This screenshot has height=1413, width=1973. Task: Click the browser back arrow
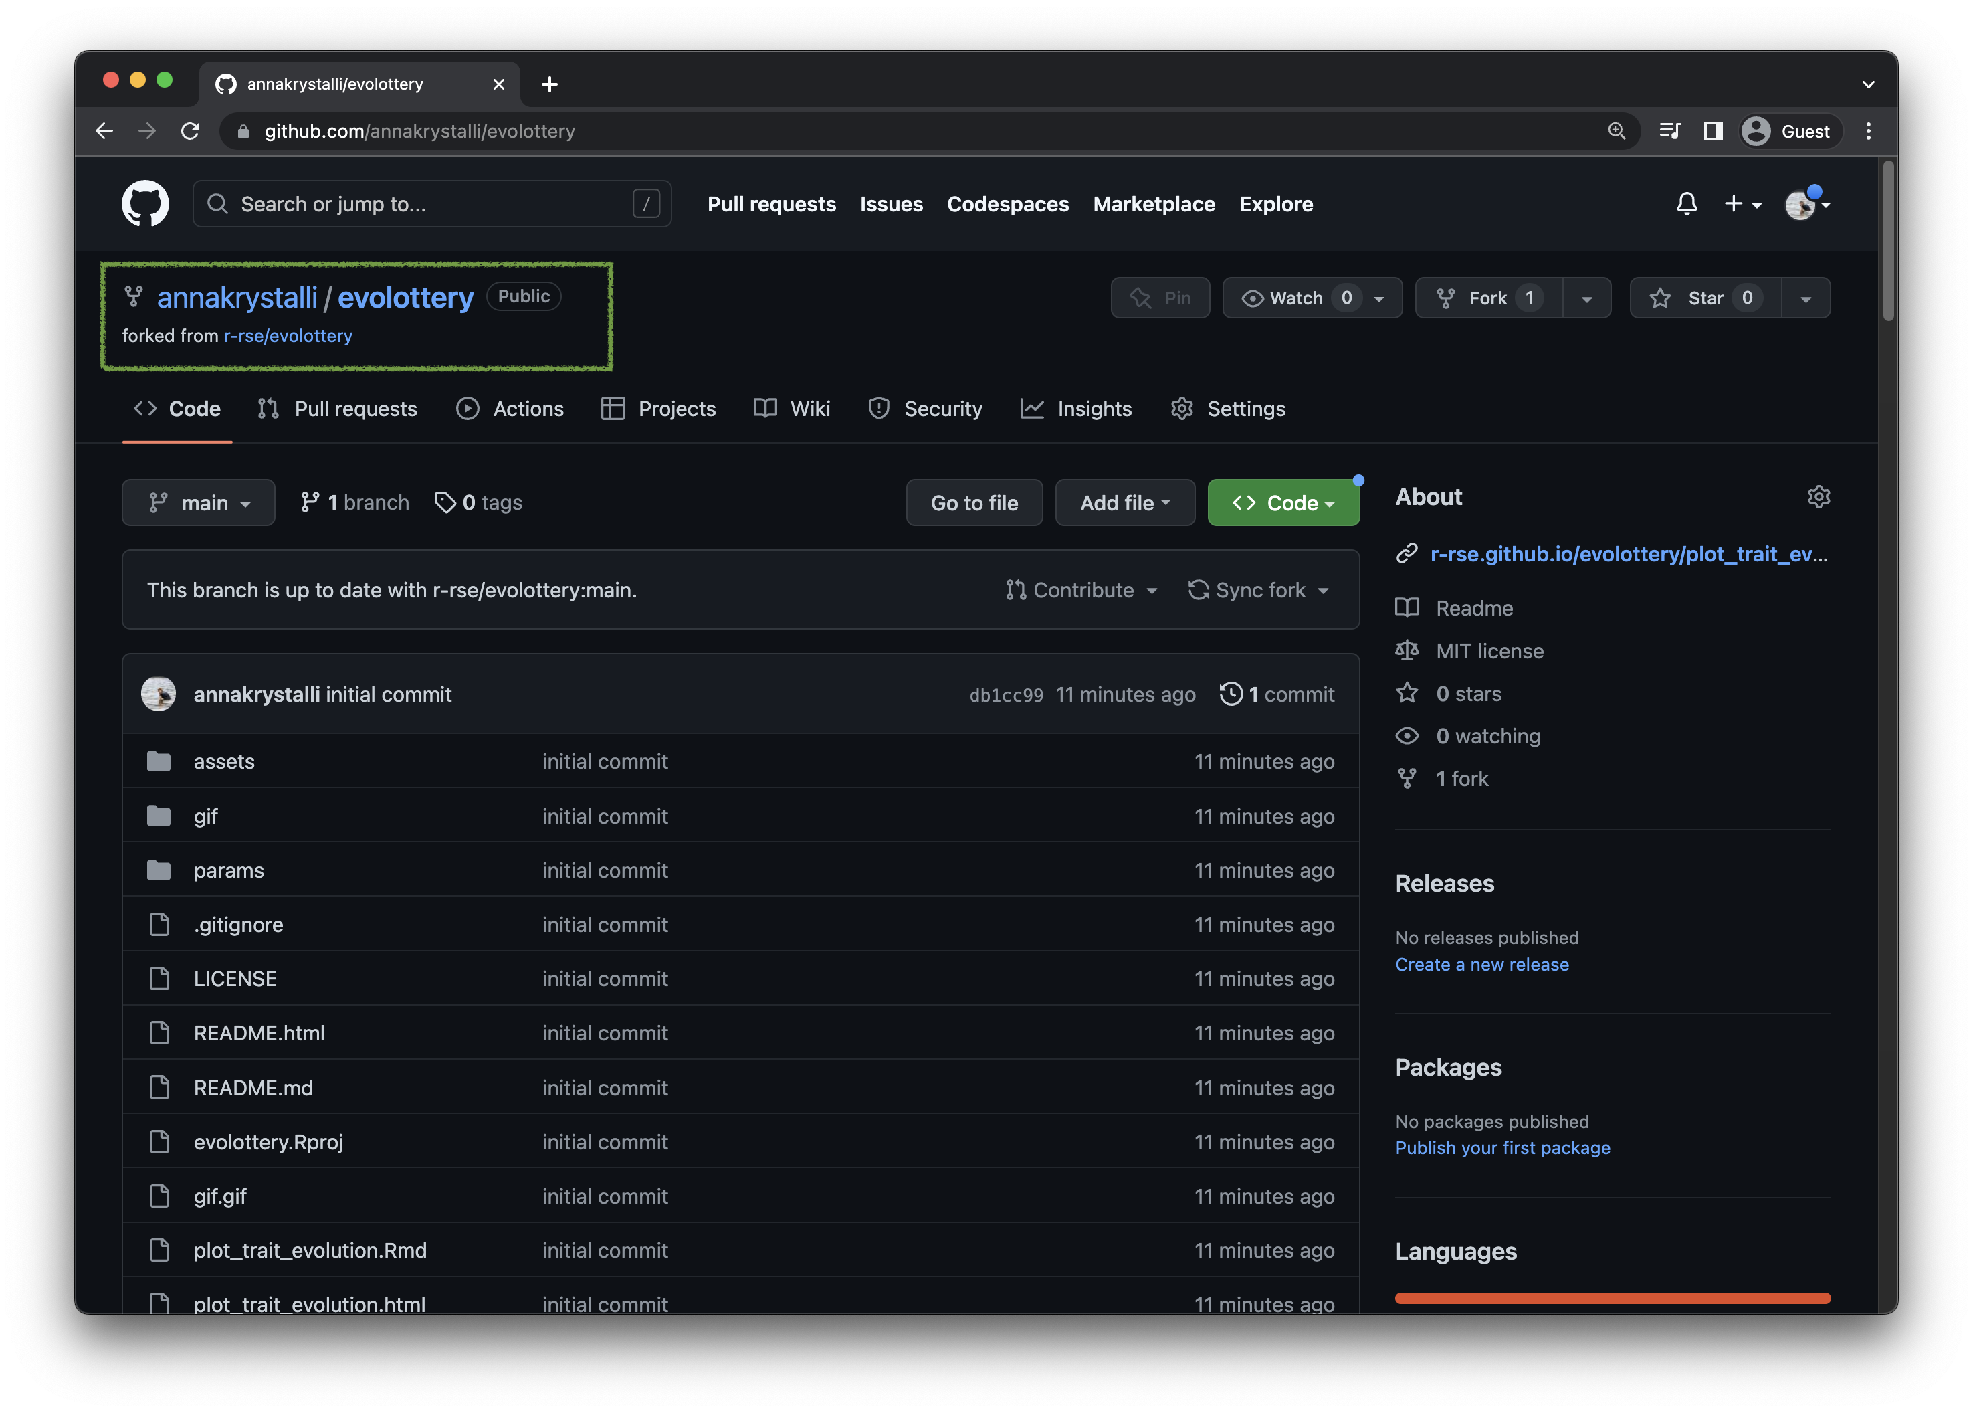[x=104, y=131]
